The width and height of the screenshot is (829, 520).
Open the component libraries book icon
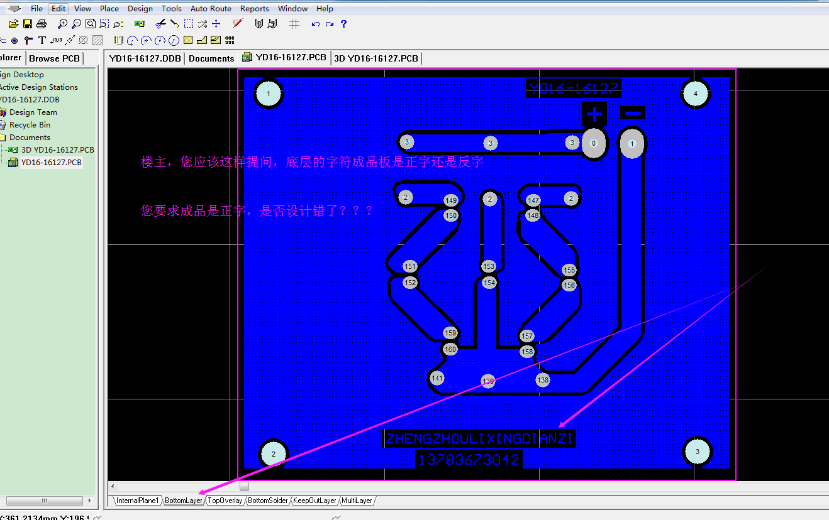point(259,24)
